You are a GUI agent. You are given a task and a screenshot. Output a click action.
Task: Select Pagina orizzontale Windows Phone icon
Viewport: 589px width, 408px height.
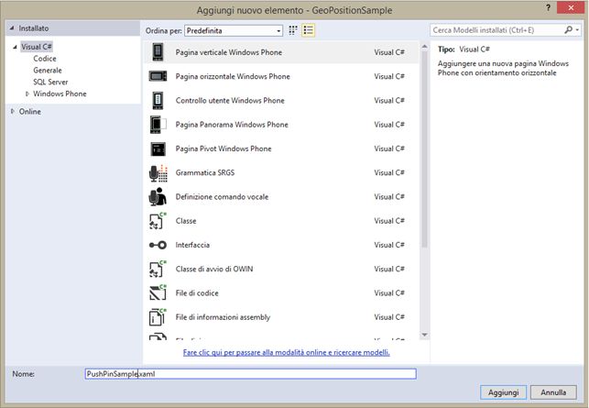click(158, 76)
